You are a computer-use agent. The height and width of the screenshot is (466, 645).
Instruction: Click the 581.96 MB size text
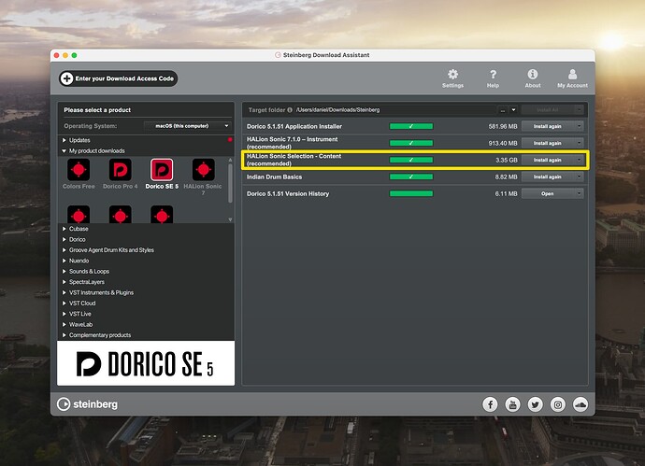[x=503, y=126]
